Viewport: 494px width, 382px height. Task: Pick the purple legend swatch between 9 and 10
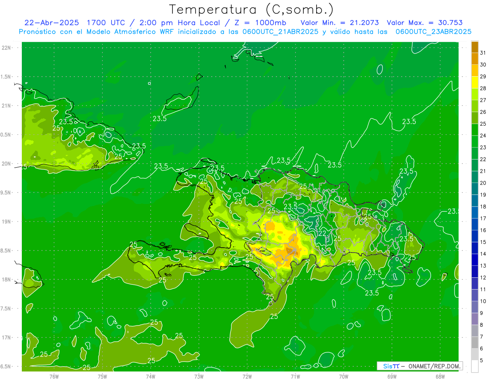point(475,307)
